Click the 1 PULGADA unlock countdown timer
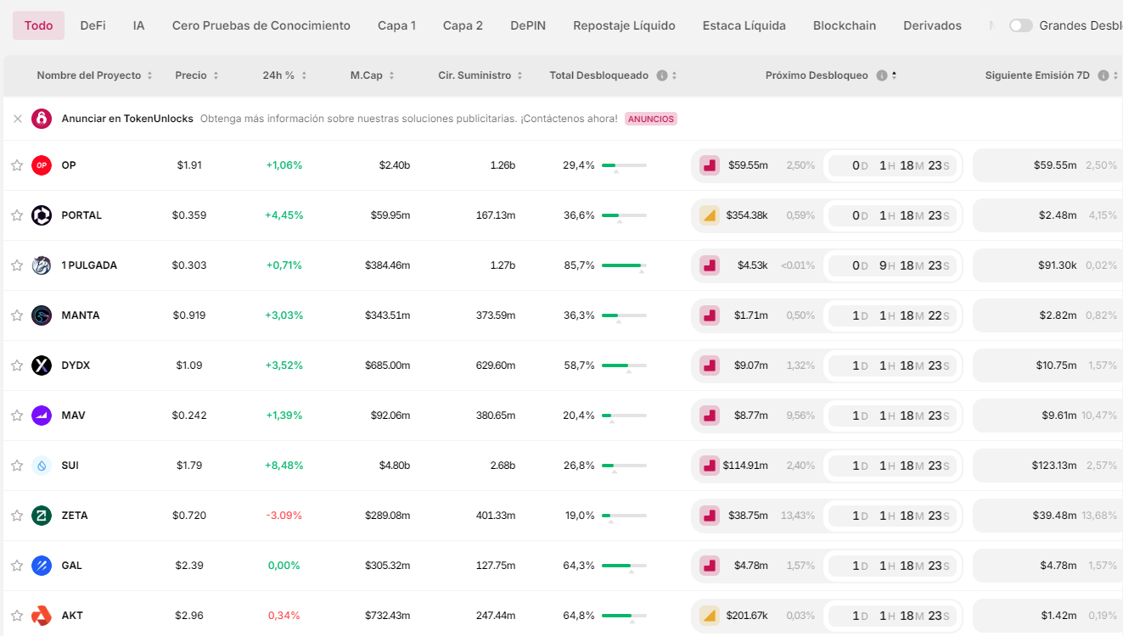The width and height of the screenshot is (1123, 636). point(892,265)
